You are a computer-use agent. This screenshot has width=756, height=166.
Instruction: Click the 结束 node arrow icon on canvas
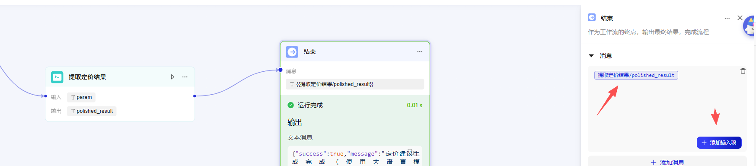tap(292, 52)
